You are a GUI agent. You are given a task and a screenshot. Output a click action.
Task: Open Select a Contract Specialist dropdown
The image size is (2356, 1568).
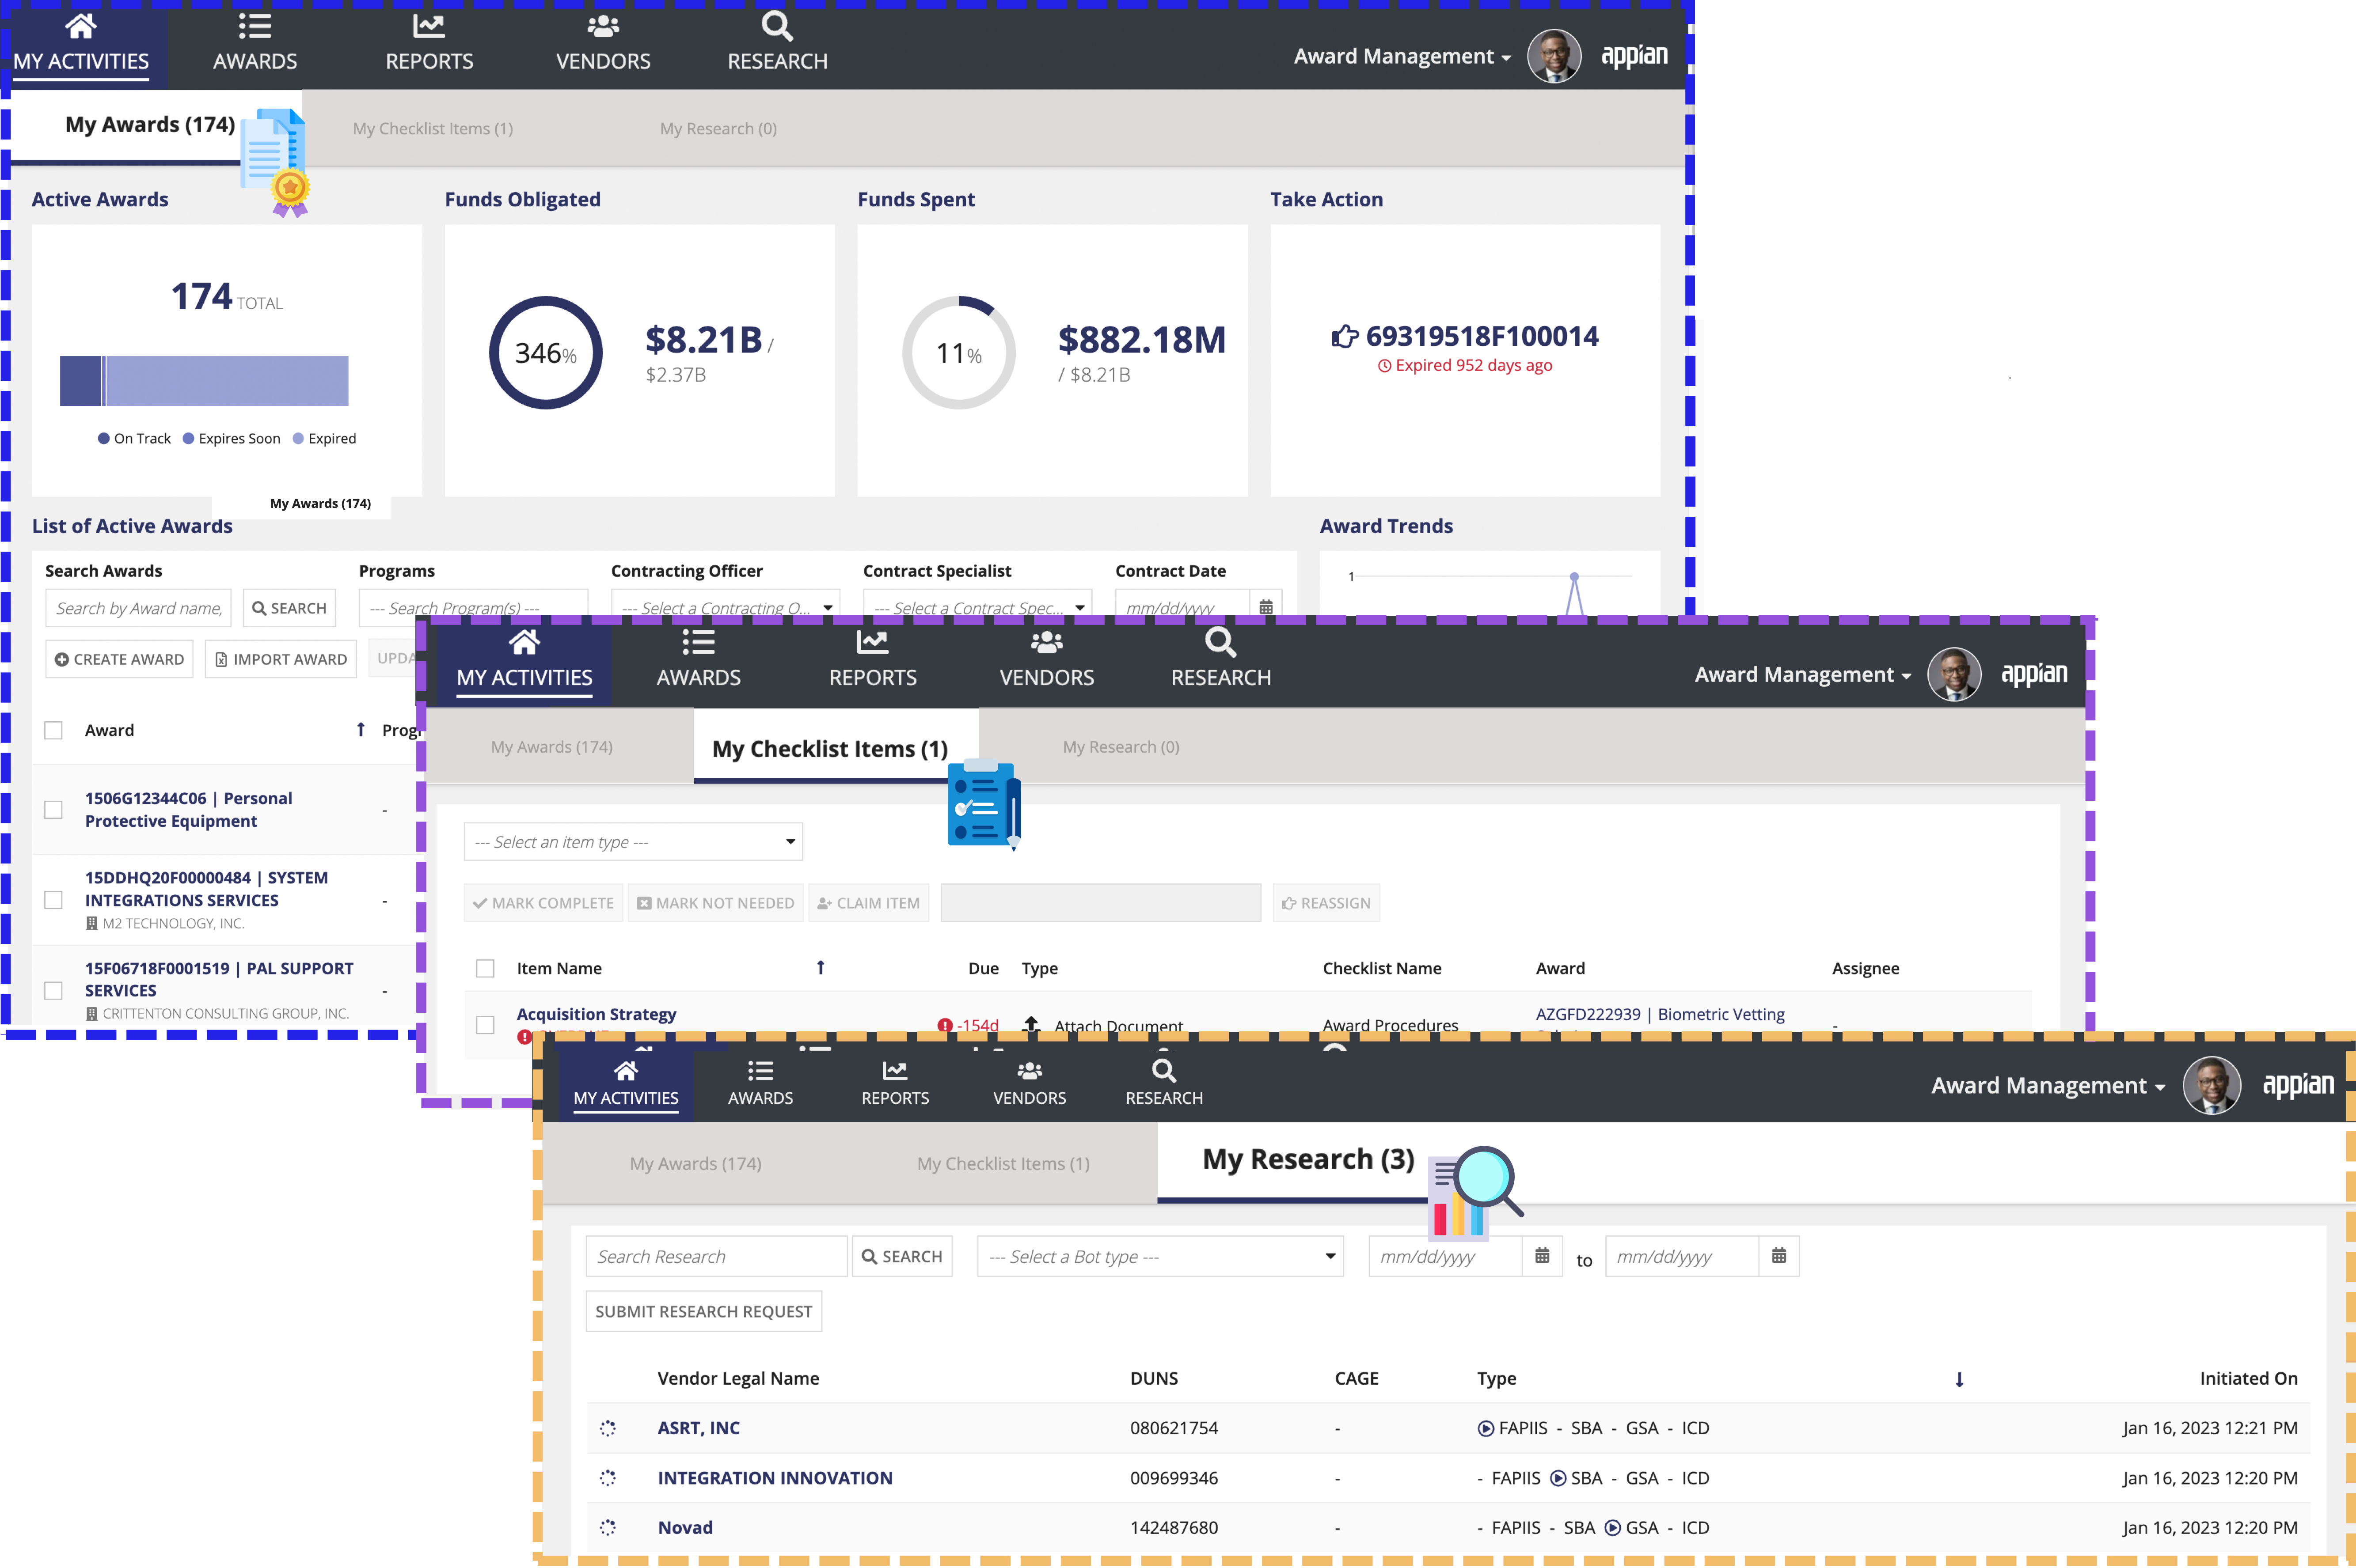pos(977,607)
